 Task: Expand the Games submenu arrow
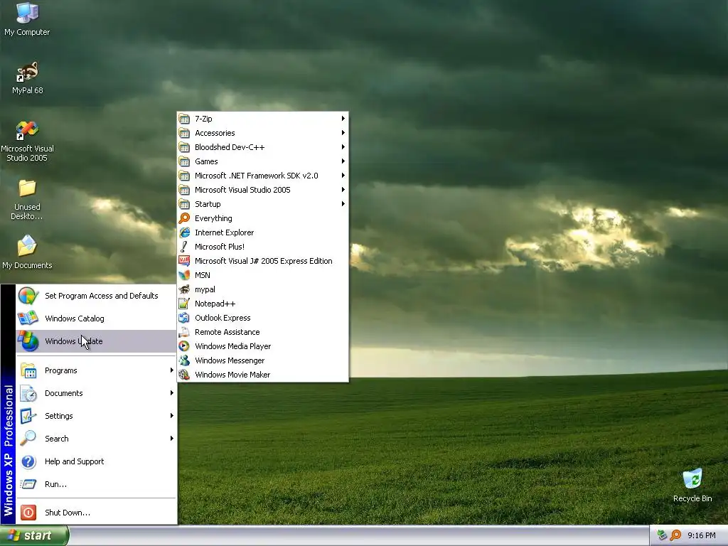343,161
